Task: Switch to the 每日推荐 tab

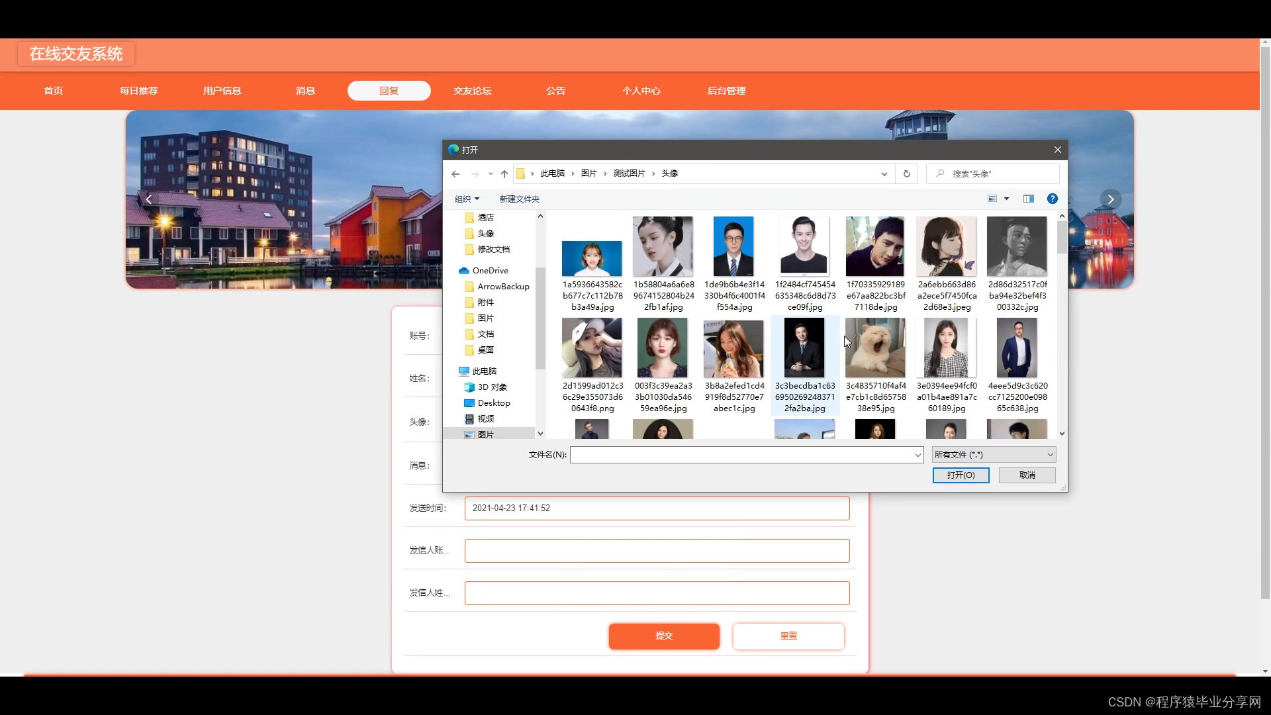Action: (x=138, y=91)
